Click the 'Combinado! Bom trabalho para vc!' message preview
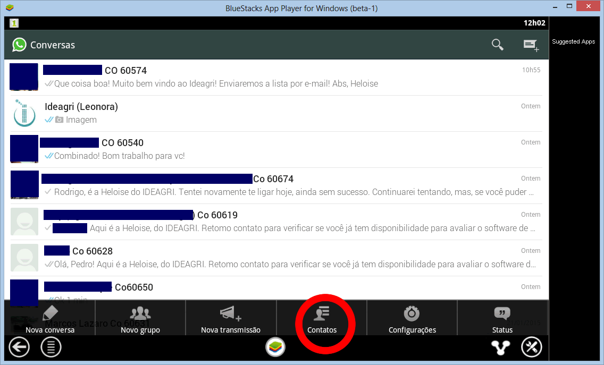This screenshot has width=604, height=365. point(120,156)
